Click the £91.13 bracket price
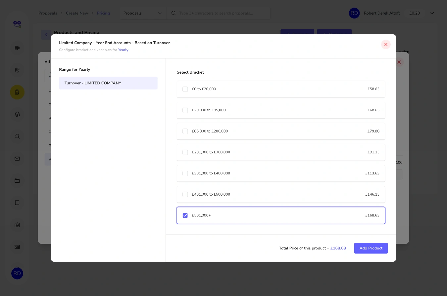447x296 pixels. (373, 152)
